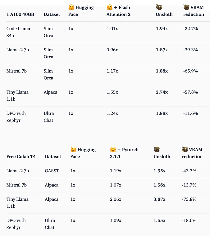Click the hugging face emoji in the A100 table's Hugging Face header
The width and height of the screenshot is (210, 236).
point(71,7)
